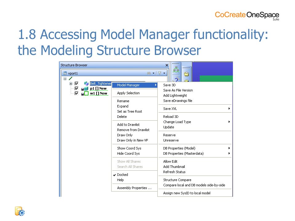Screen dimensions: 295x221
Task: Toggle the w1 checkbox
Action: 77,93
